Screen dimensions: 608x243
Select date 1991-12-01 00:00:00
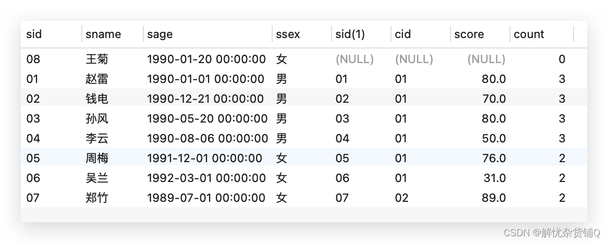click(204, 158)
